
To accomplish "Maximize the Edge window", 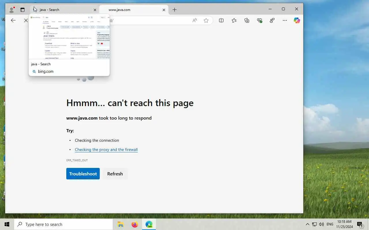I will pyautogui.click(x=283, y=9).
